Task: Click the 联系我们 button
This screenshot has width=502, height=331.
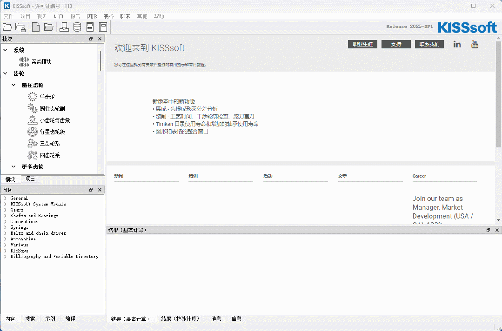Action: 429,44
